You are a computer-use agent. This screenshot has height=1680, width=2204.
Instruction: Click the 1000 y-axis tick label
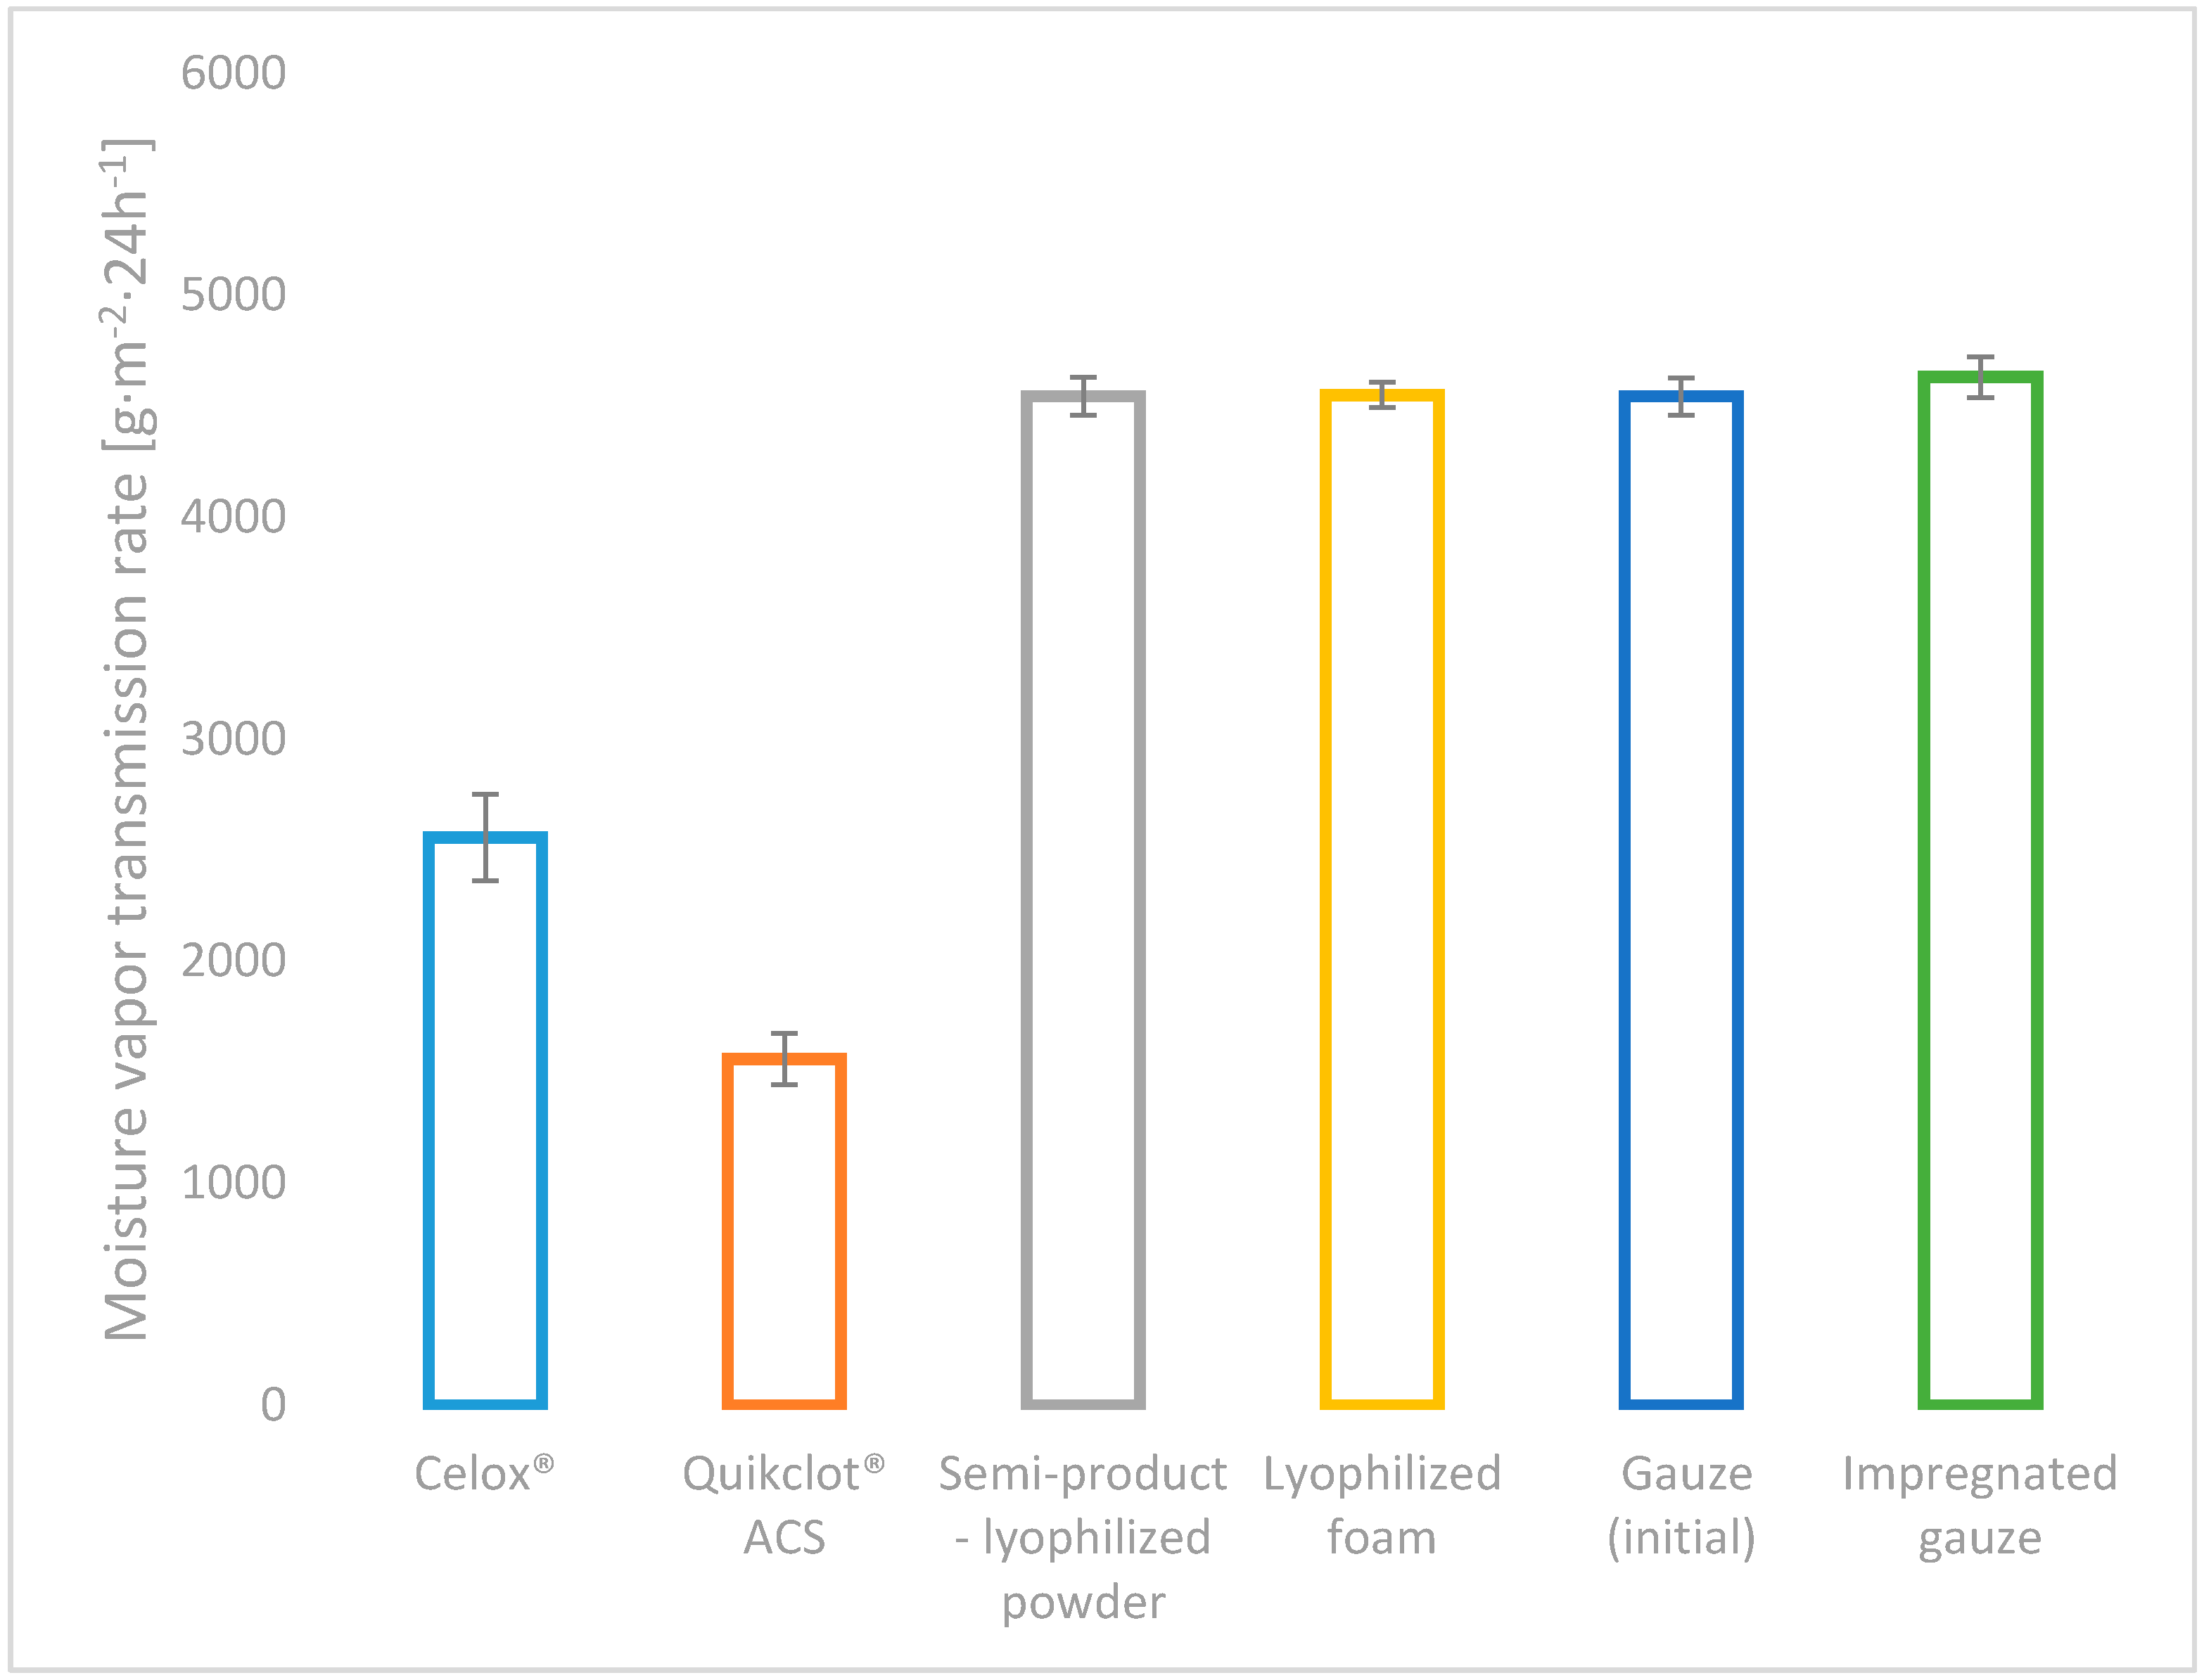[233, 1183]
